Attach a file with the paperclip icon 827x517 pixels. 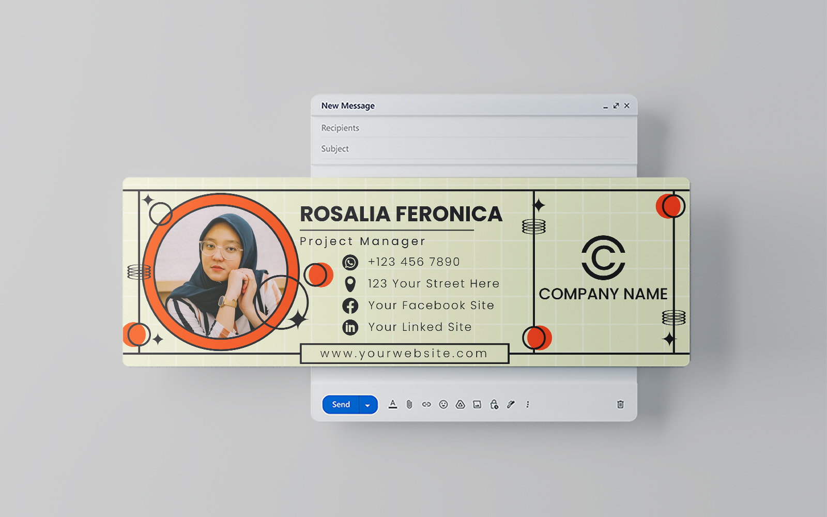point(409,404)
